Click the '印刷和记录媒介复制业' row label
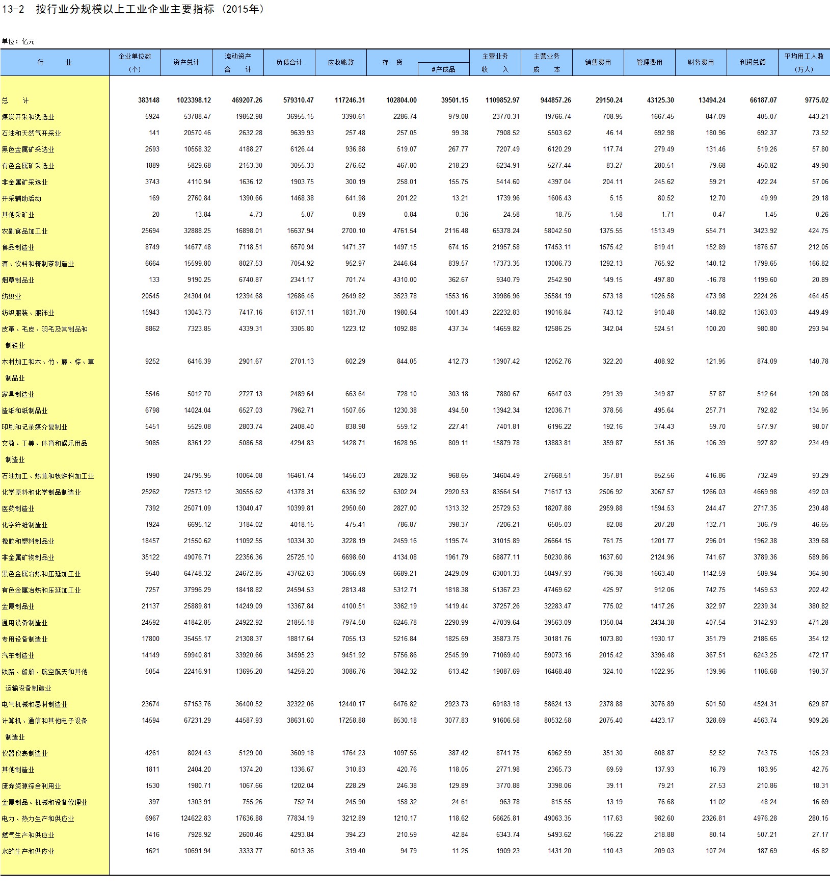Image resolution: width=830 pixels, height=892 pixels. tap(35, 427)
